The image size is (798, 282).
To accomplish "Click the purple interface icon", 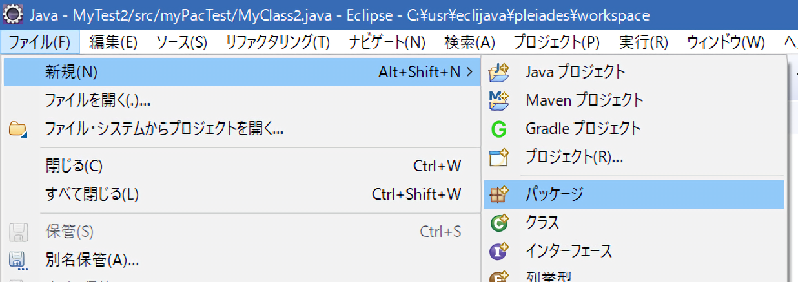I will pyautogui.click(x=499, y=251).
